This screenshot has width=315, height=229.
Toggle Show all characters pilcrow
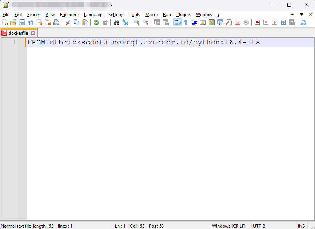(185, 22)
